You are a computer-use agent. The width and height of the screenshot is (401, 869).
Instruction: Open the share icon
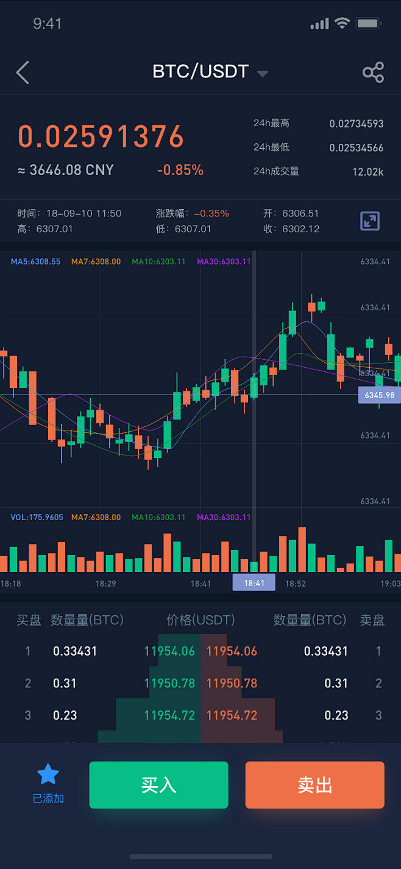(x=373, y=73)
